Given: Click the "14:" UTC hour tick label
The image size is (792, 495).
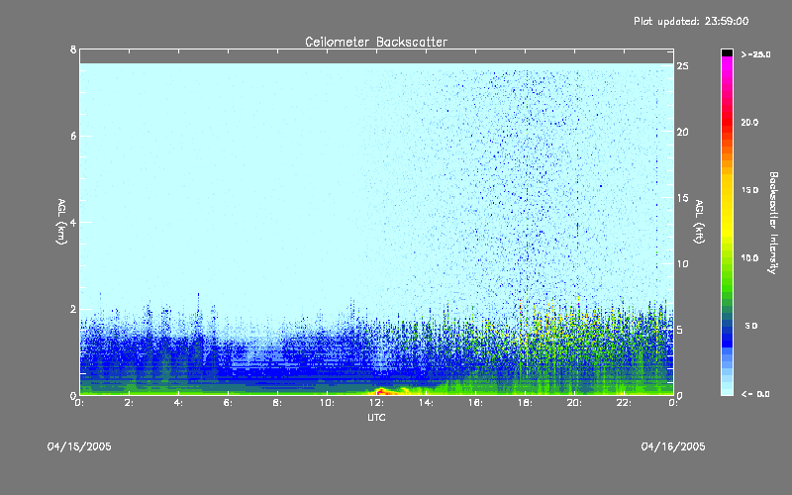Looking at the screenshot, I should 426,403.
